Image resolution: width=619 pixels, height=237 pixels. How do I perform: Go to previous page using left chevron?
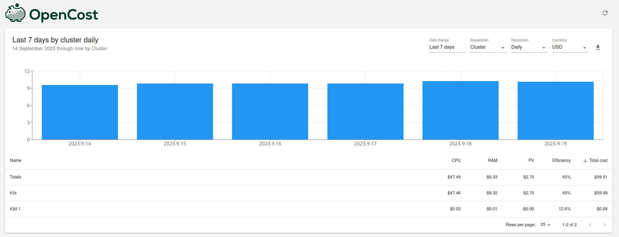pyautogui.click(x=590, y=225)
